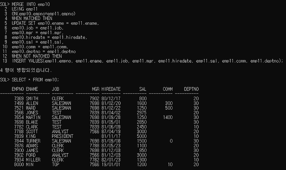Click salary value 5000
The height and width of the screenshot is (170, 286).
click(x=142, y=136)
